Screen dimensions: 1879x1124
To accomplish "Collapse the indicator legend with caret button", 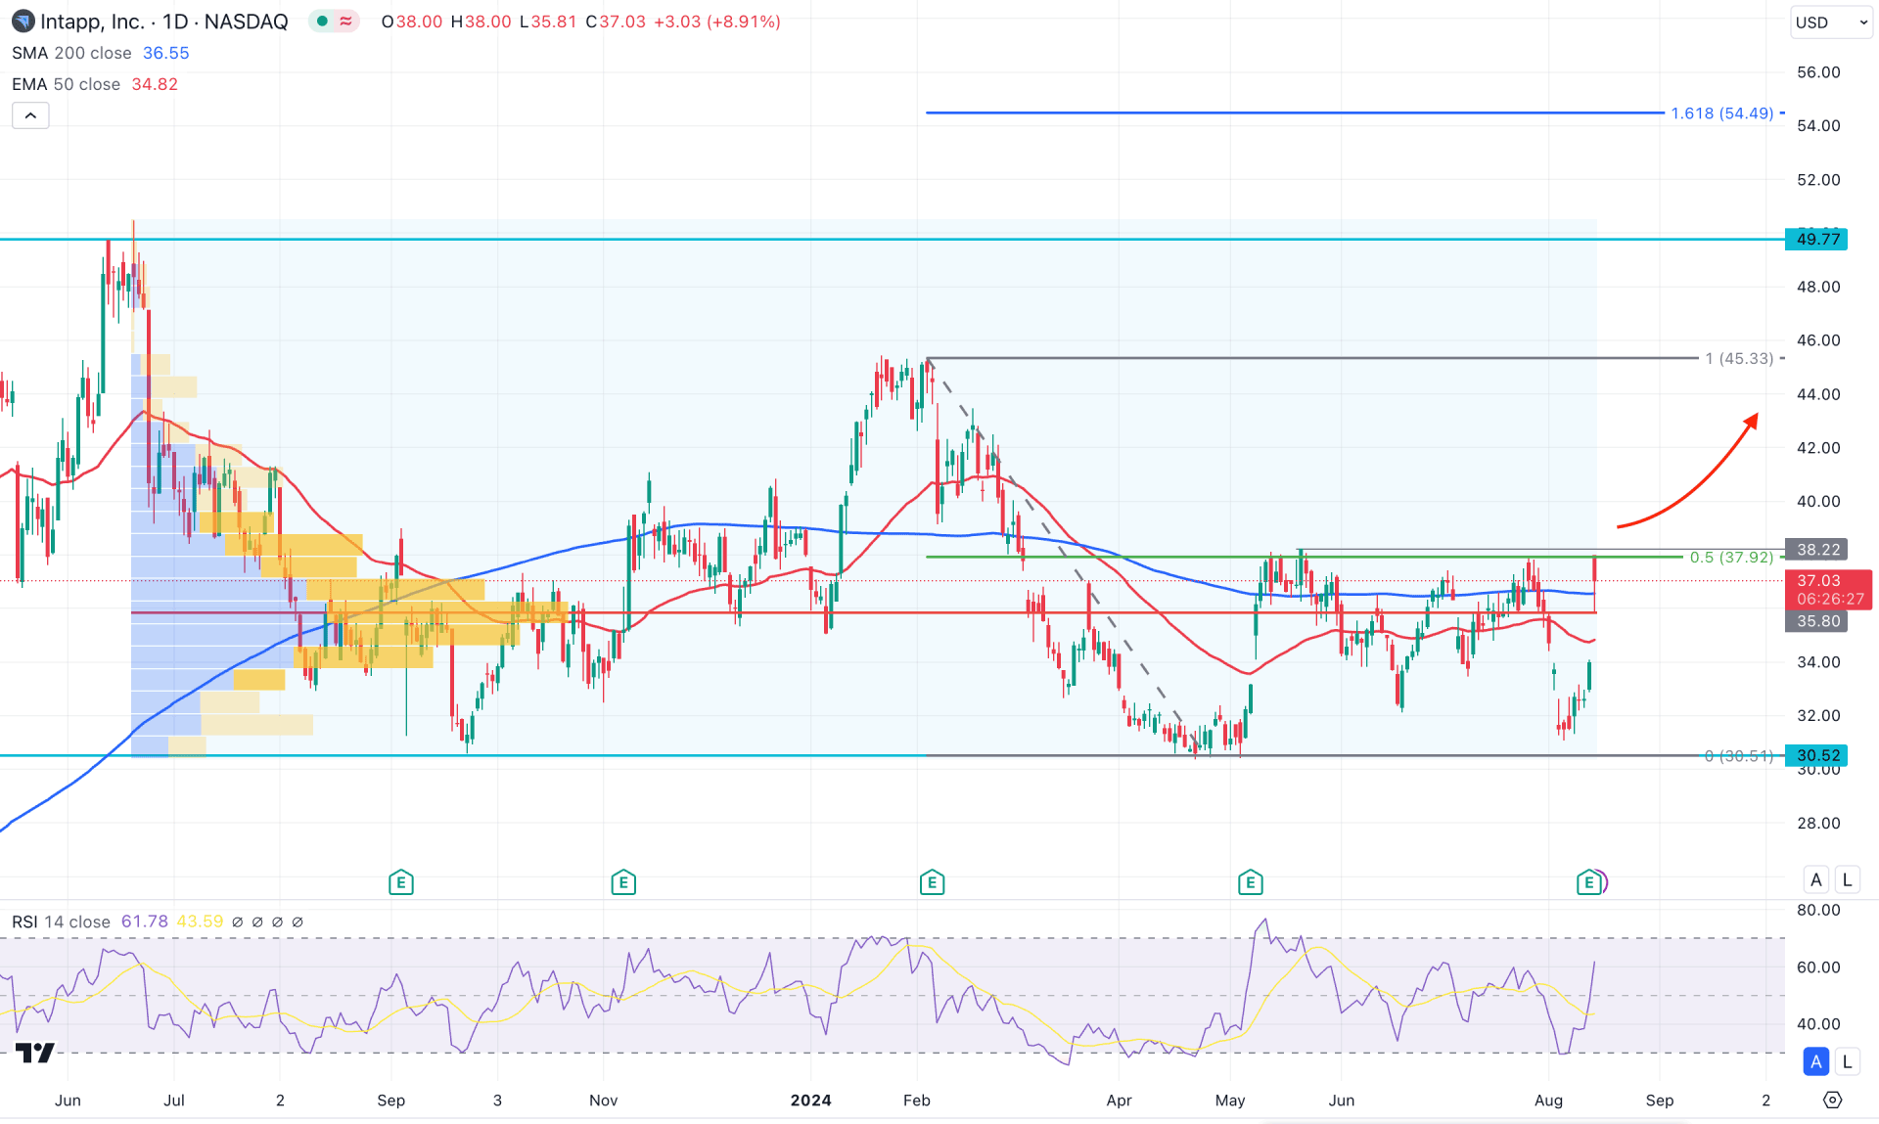I will click(x=30, y=115).
